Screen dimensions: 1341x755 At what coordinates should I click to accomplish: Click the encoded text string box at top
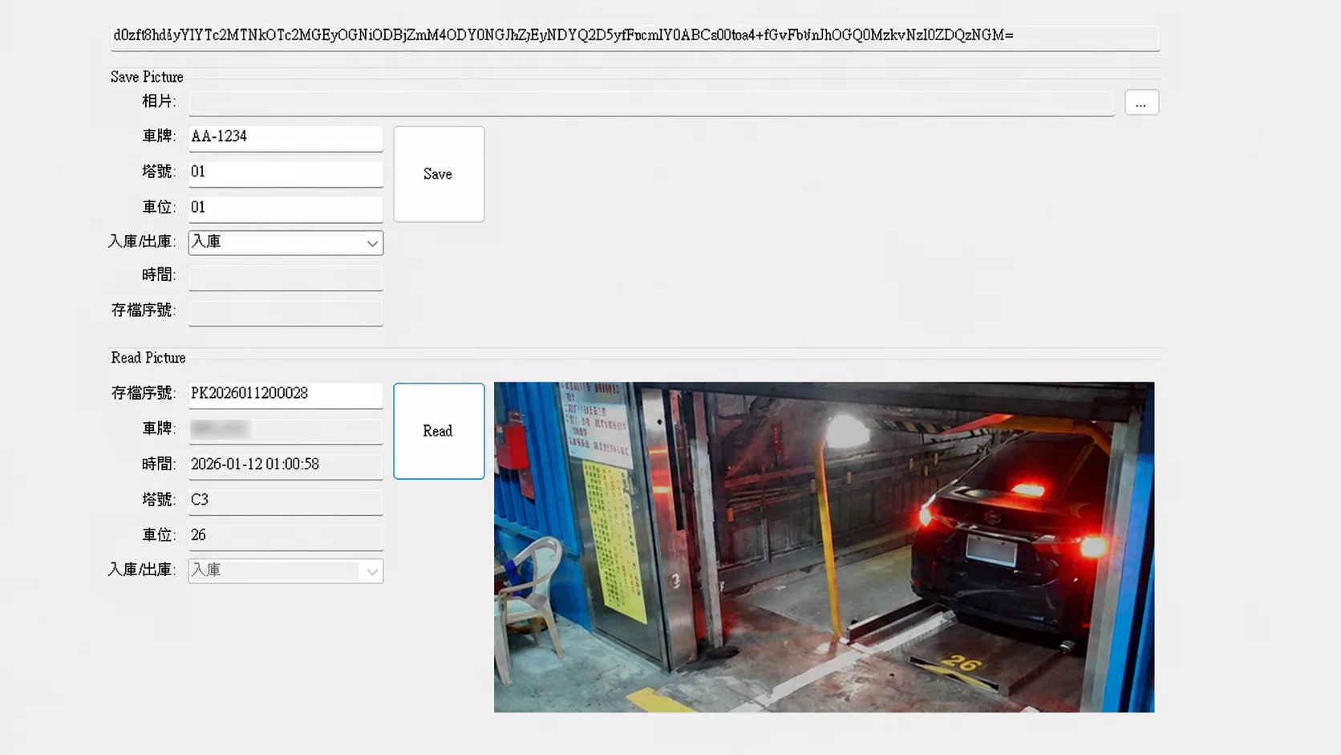pos(634,37)
